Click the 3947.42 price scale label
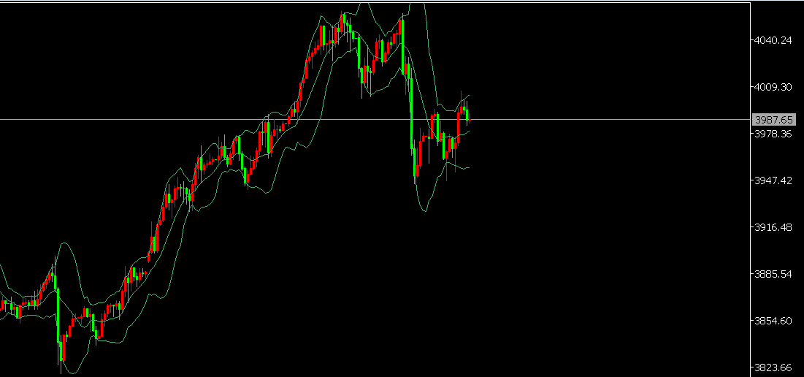 pyautogui.click(x=773, y=180)
